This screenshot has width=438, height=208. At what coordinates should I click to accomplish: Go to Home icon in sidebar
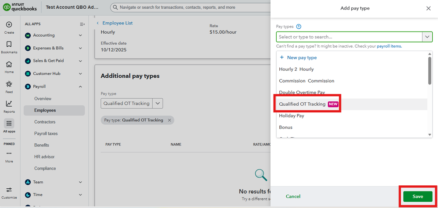(9, 64)
